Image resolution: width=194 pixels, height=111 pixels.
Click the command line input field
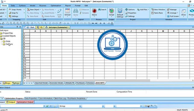point(22,106)
